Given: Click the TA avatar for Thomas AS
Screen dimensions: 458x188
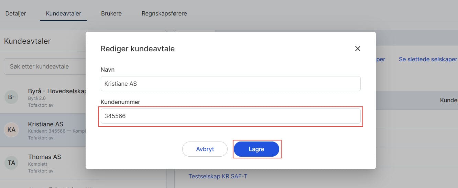Looking at the screenshot, I should pyautogui.click(x=11, y=163).
